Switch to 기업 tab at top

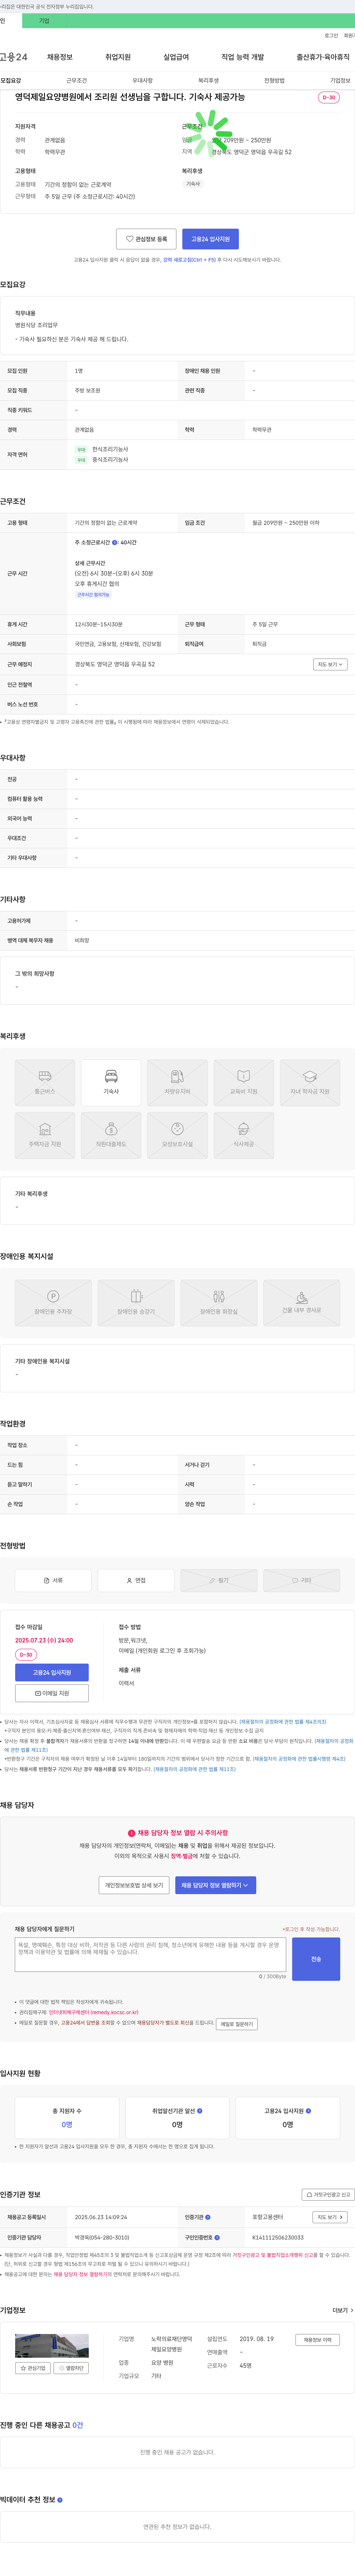click(x=44, y=20)
